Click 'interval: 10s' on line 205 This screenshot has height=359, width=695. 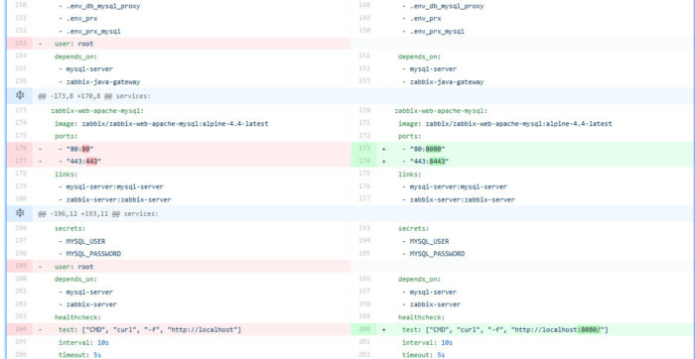(x=83, y=342)
